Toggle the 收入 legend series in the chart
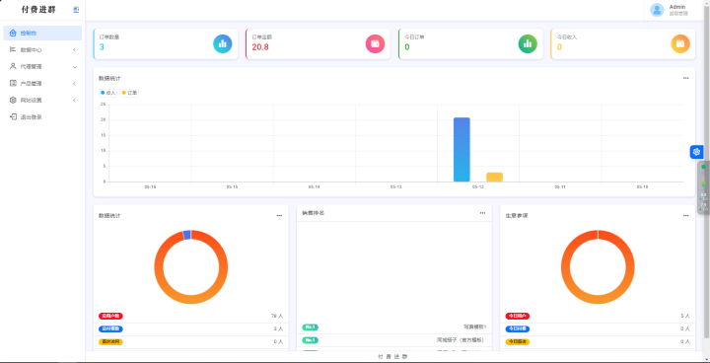710x363 pixels. tap(108, 93)
